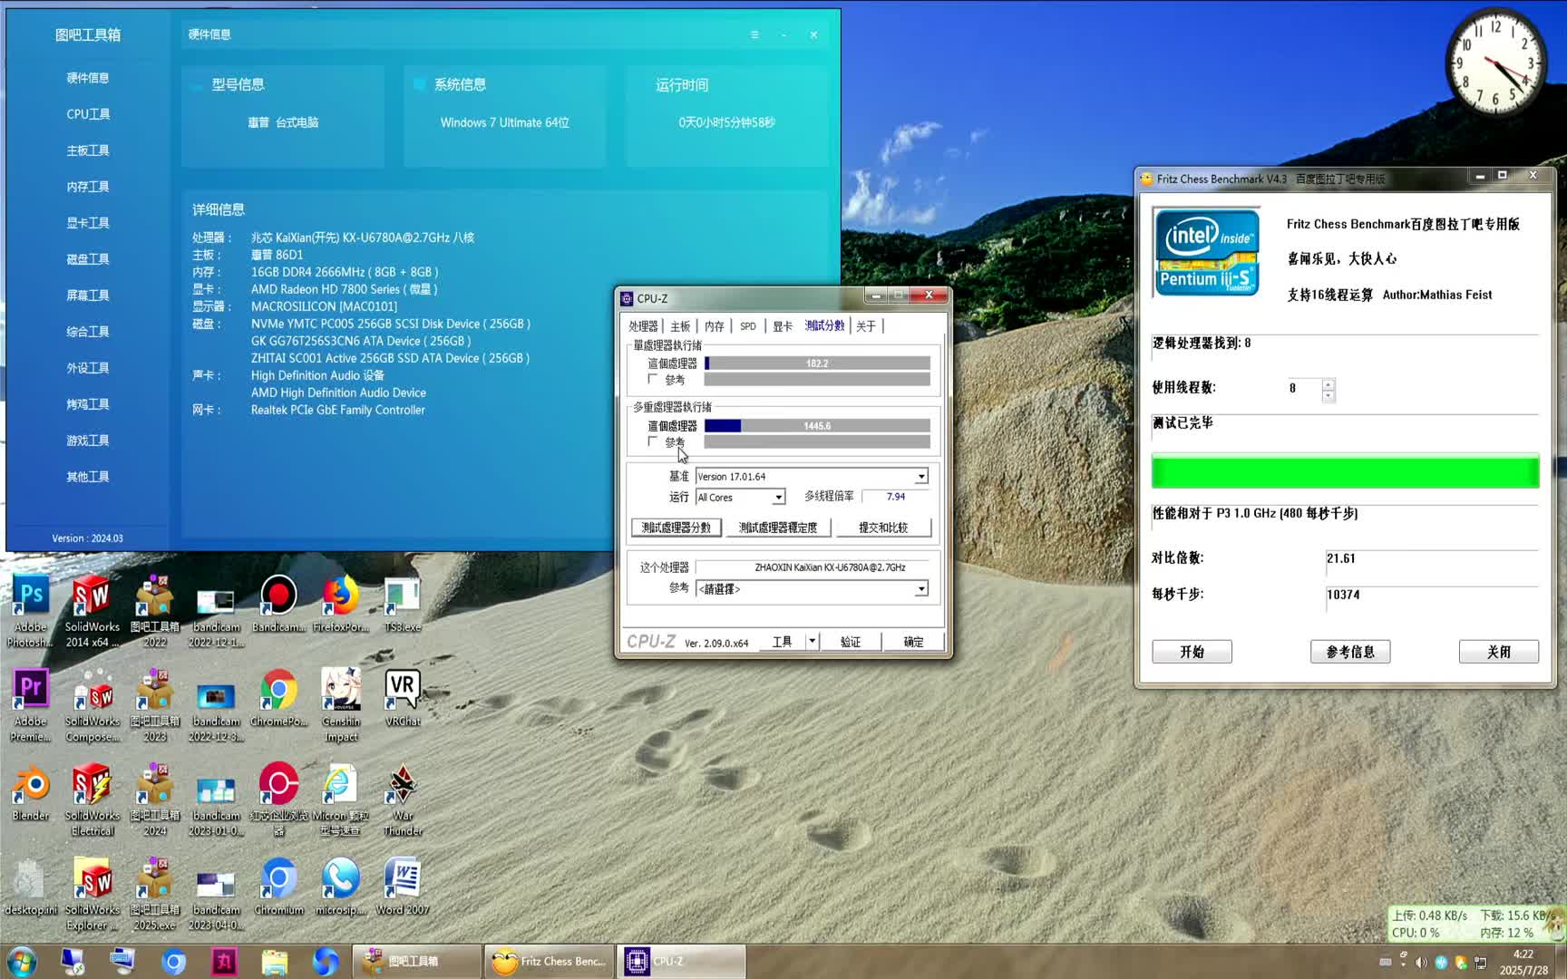Open the Adobe Photoshop desktop icon
The image size is (1567, 979).
click(31, 598)
